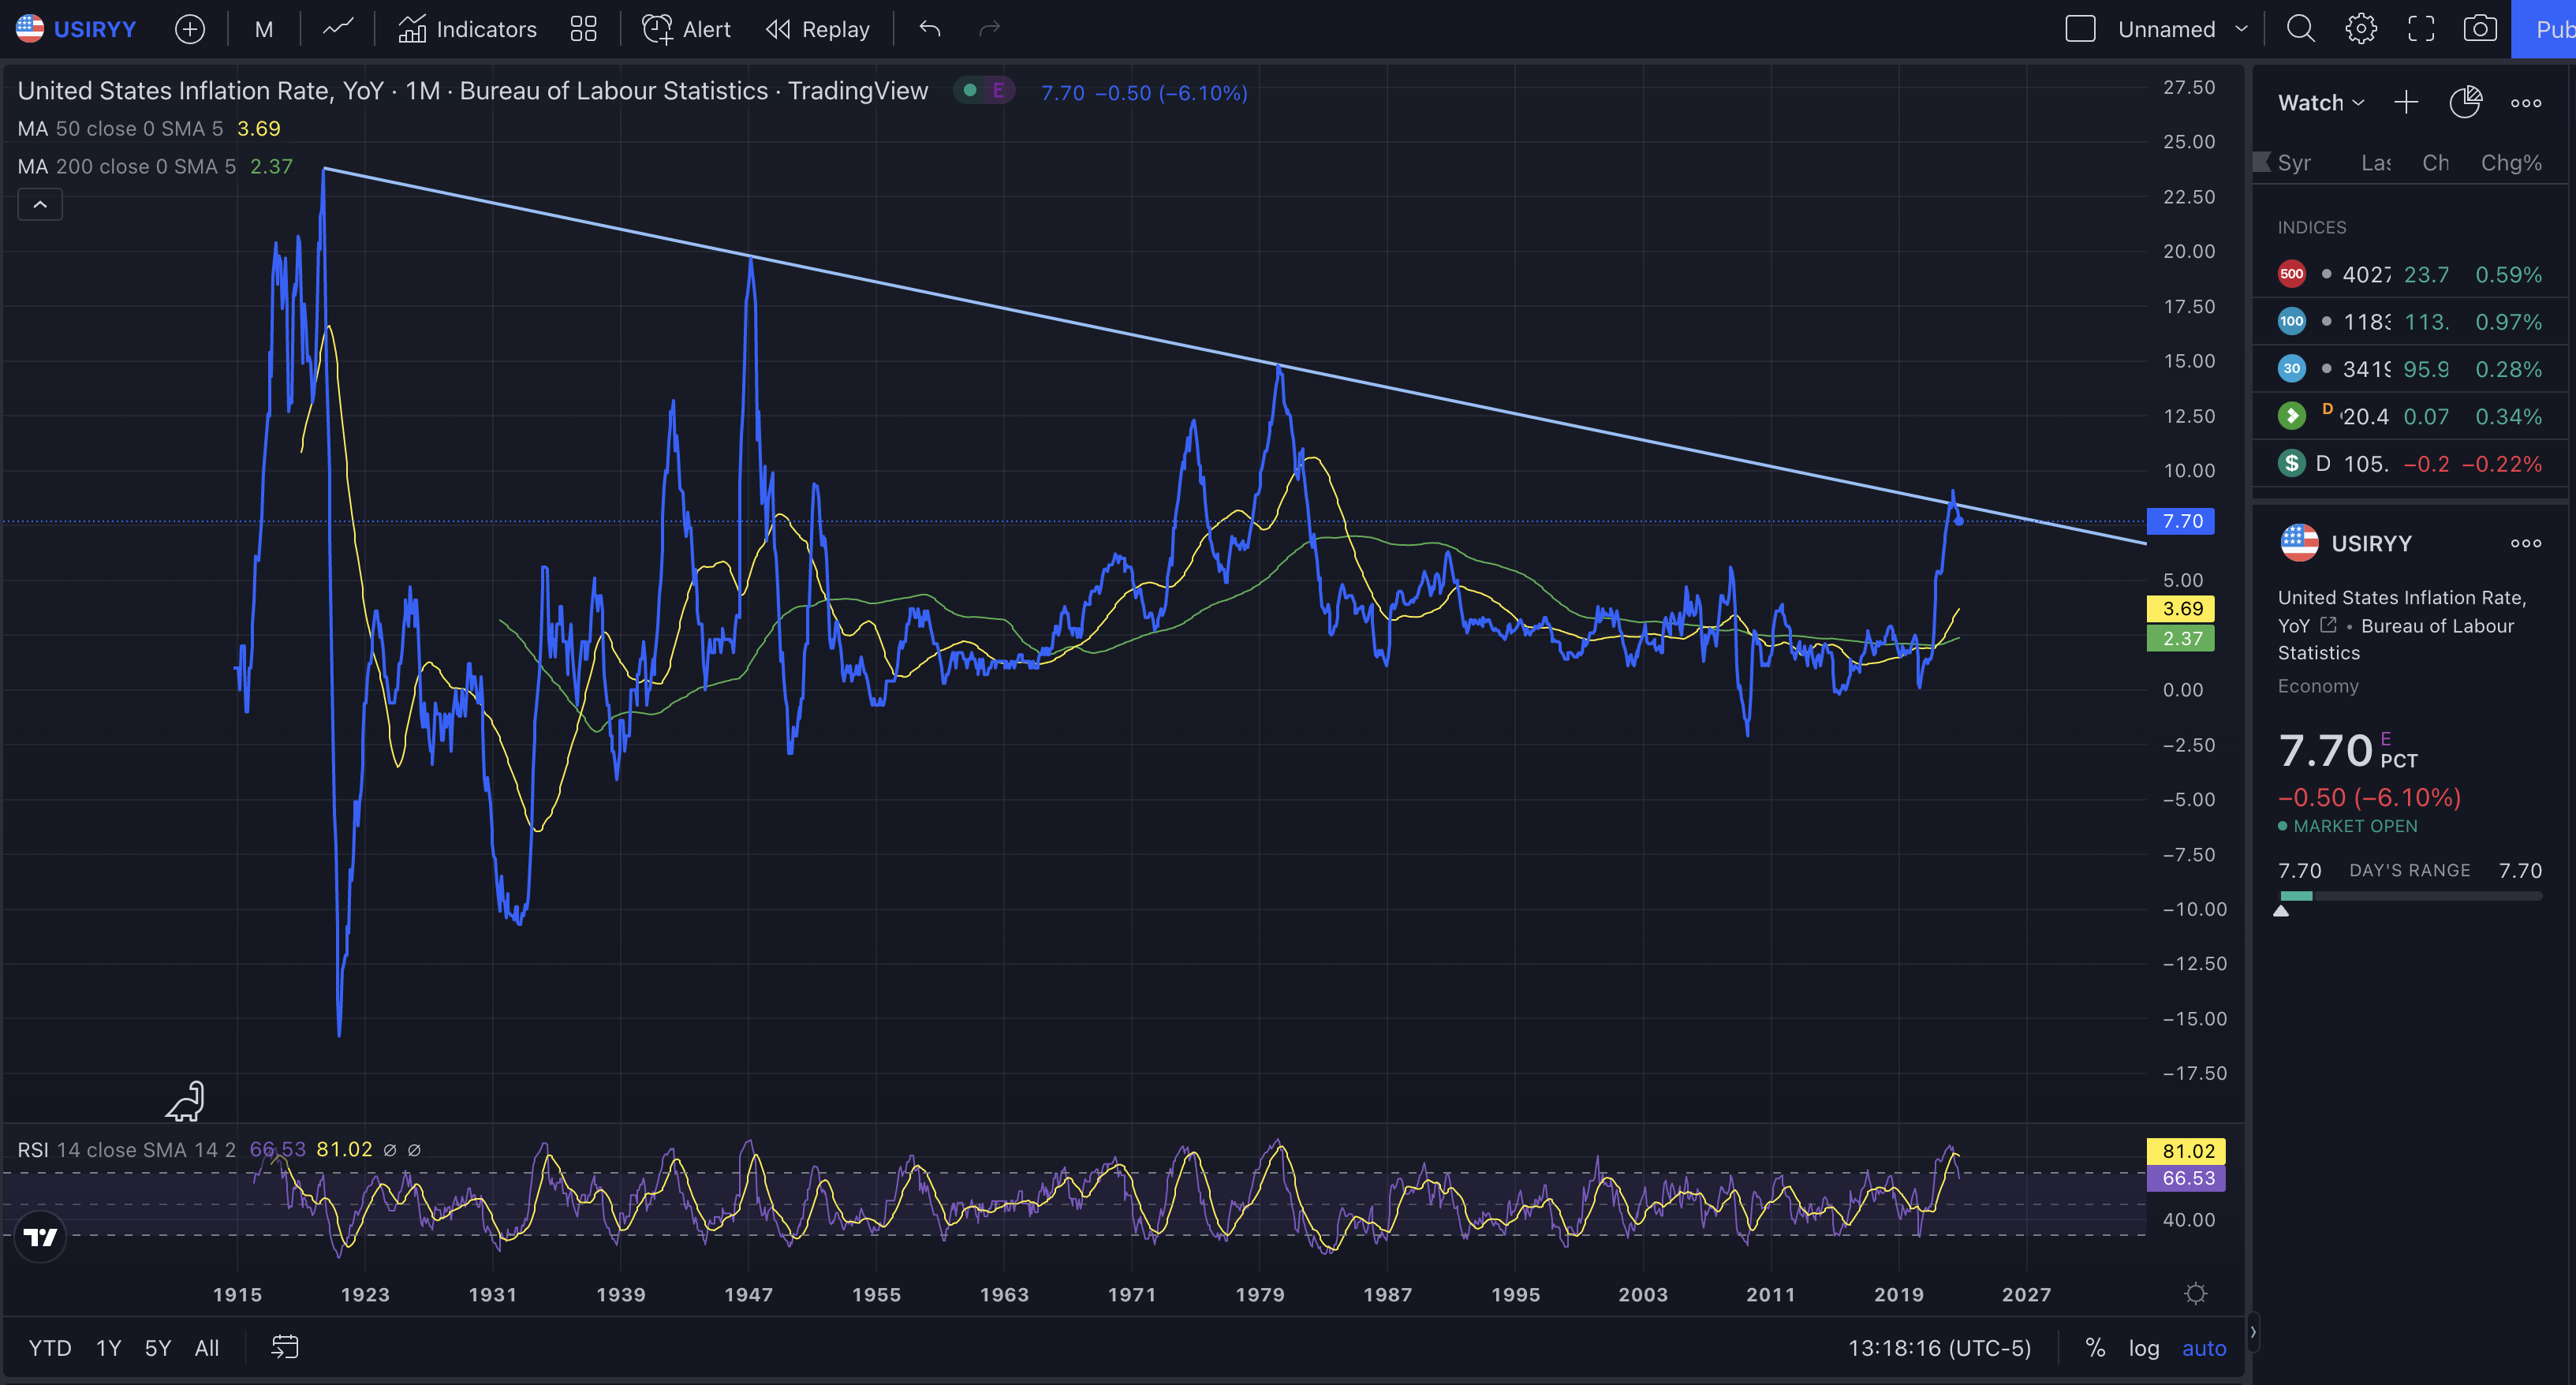Click the add symbol plus icon
The image size is (2576, 1385).
click(x=189, y=29)
